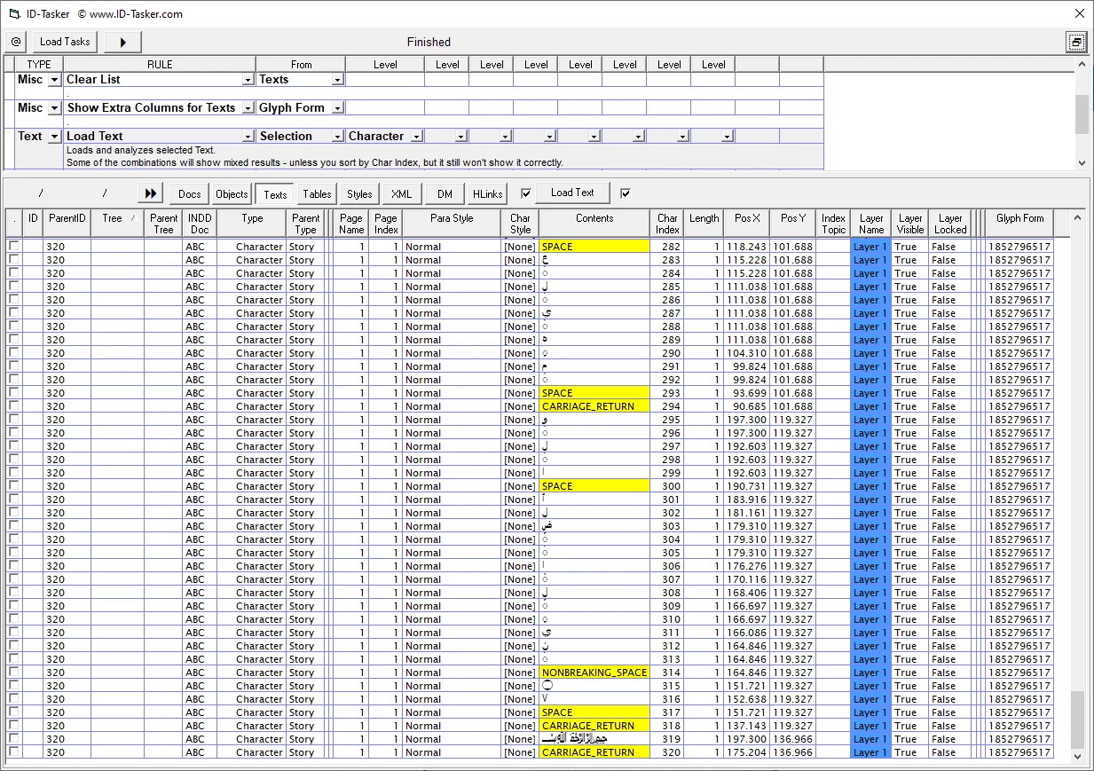
Task: Select the Pos X value 104.310
Action: point(746,353)
